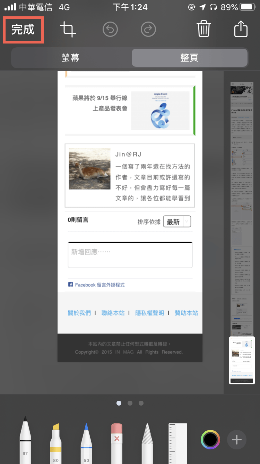Tap the headphones status icon

click(213, 7)
